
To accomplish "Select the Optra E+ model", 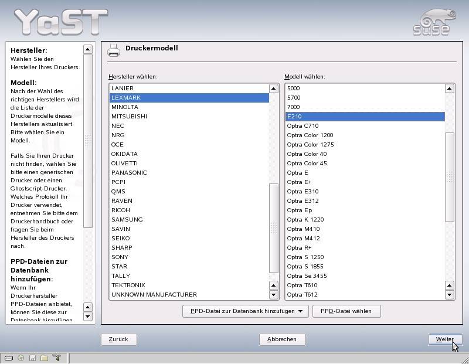I will pyautogui.click(x=365, y=182).
